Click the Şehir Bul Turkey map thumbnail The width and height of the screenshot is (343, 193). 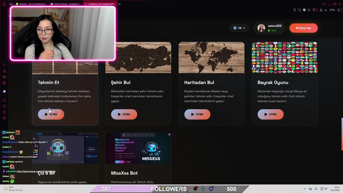tap(138, 58)
